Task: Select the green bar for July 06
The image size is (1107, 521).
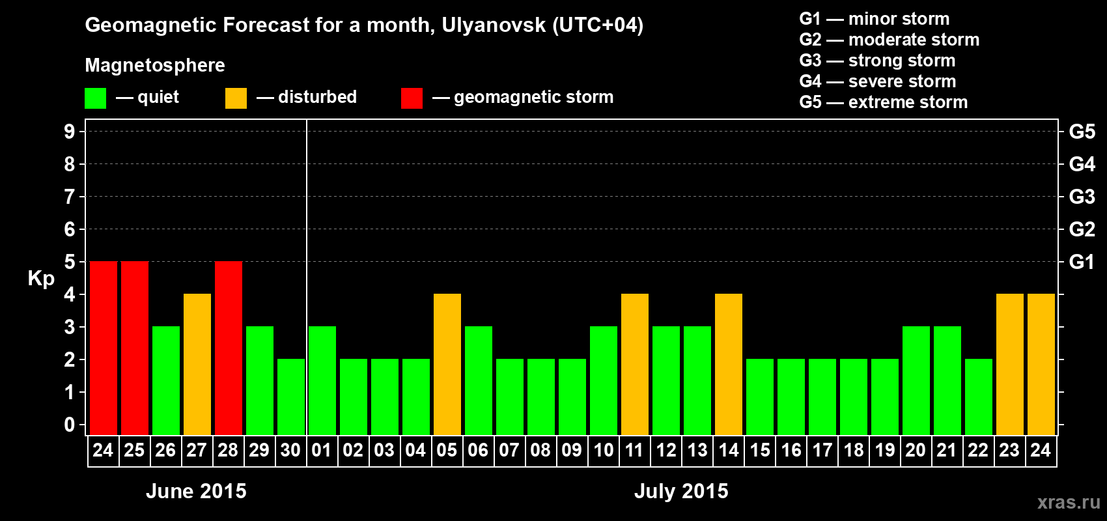Action: pyautogui.click(x=479, y=380)
